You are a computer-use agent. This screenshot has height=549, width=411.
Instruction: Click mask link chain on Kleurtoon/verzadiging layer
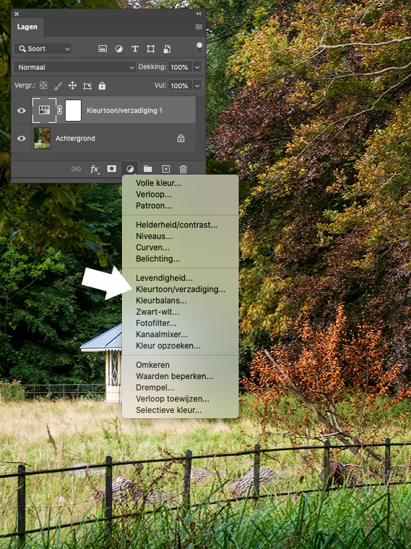point(60,110)
